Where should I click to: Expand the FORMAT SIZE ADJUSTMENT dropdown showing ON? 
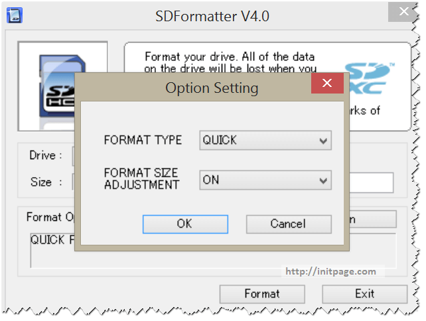tap(265, 180)
